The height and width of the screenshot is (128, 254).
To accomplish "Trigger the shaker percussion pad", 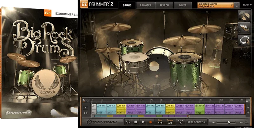I will pyautogui.click(x=244, y=28).
